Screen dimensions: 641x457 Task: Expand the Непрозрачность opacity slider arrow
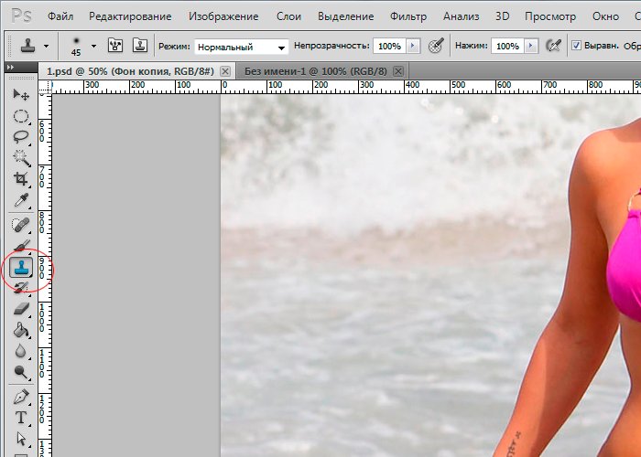(413, 46)
